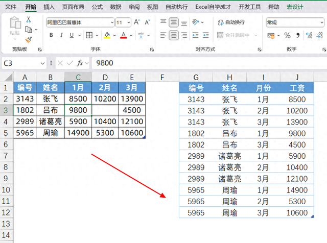Align text right horizontally
327x243 pixels.
coord(184,35)
